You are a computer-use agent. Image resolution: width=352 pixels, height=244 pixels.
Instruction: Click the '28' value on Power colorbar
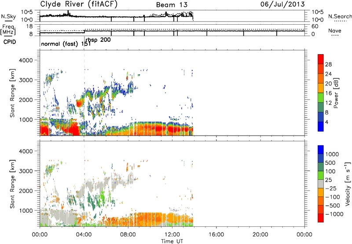pos(328,64)
